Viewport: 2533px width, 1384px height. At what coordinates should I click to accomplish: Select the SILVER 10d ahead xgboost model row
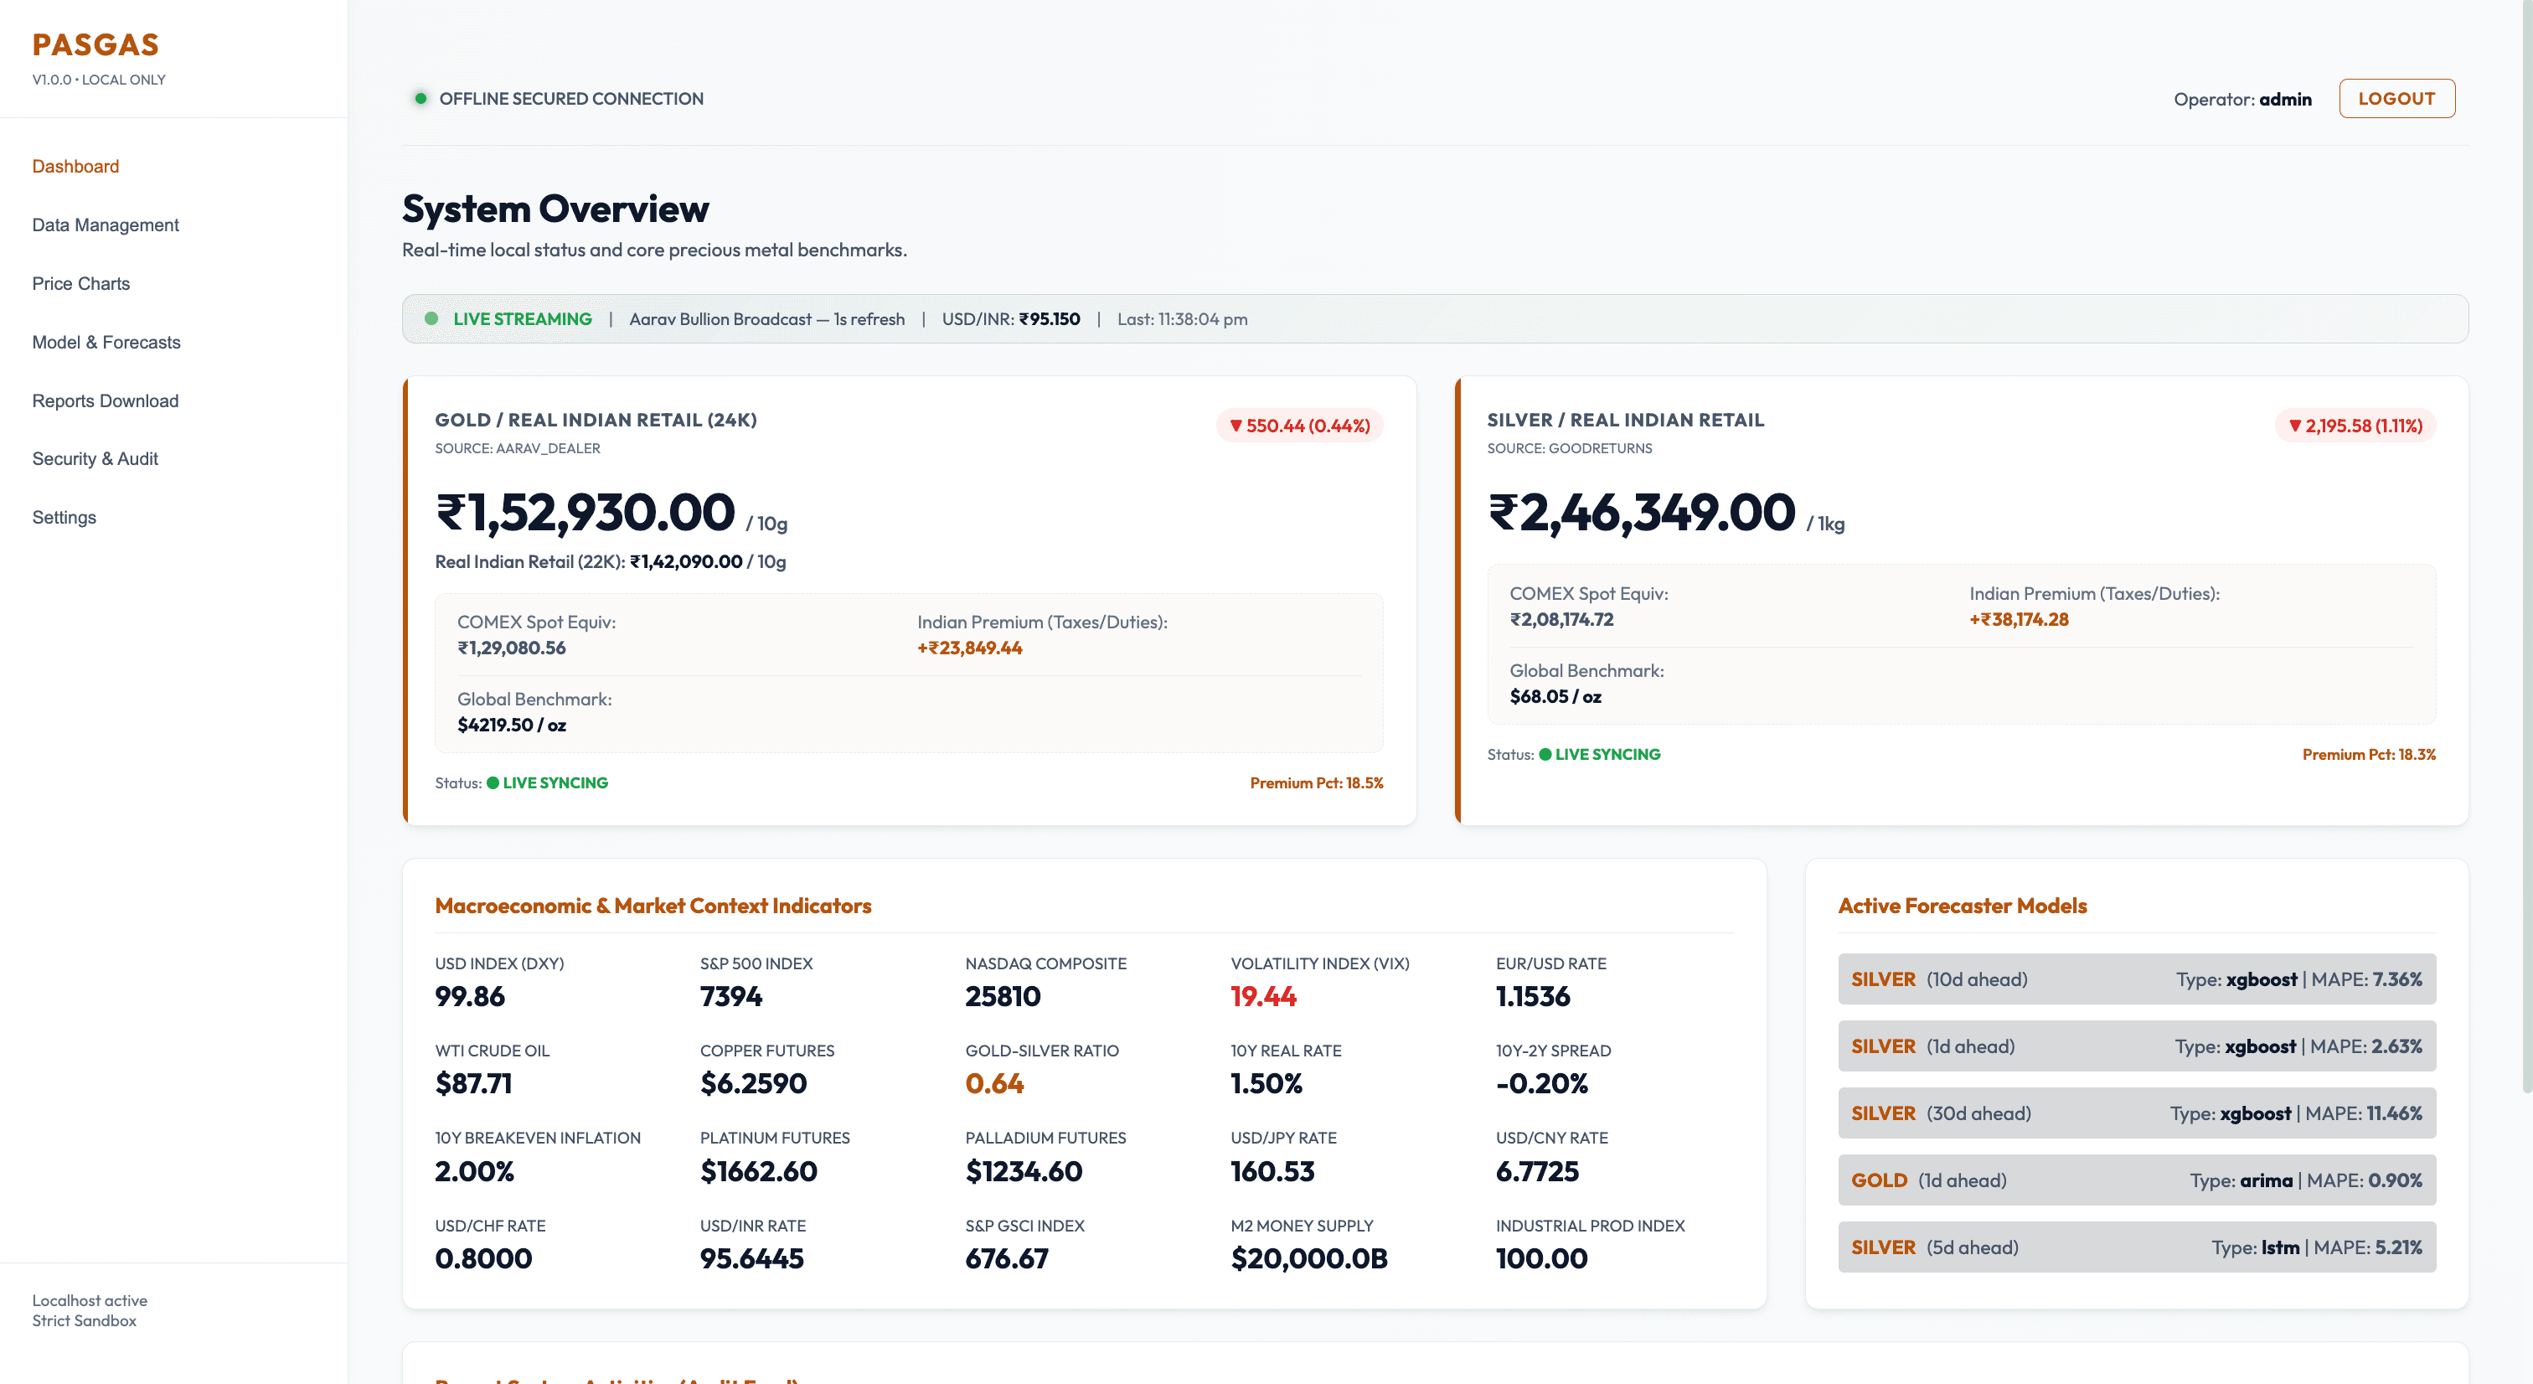coord(2137,979)
